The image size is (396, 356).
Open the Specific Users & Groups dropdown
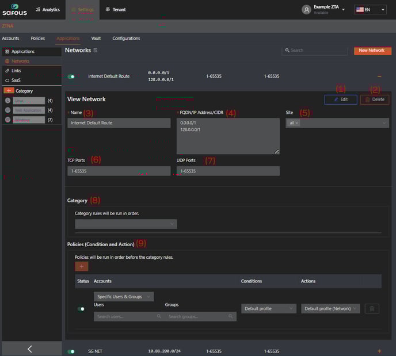tap(124, 297)
